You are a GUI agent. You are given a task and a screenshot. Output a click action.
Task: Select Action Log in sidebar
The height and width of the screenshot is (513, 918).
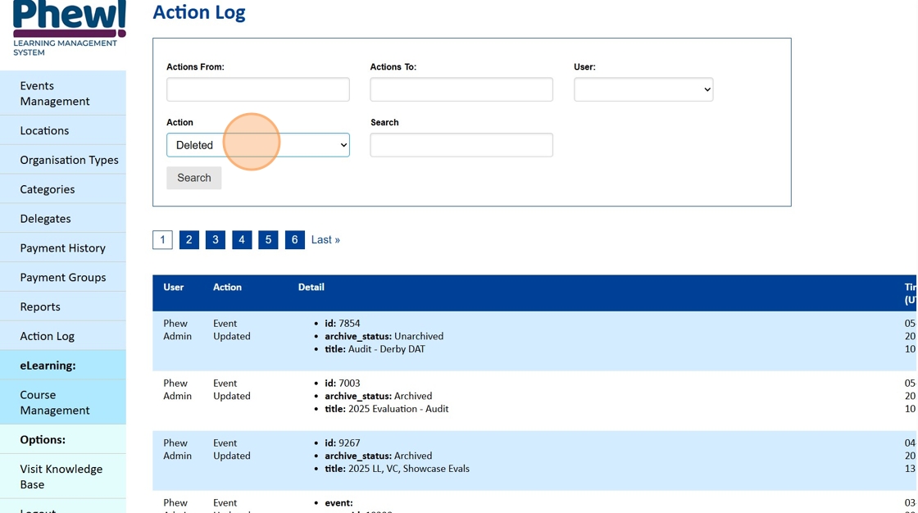(62, 335)
